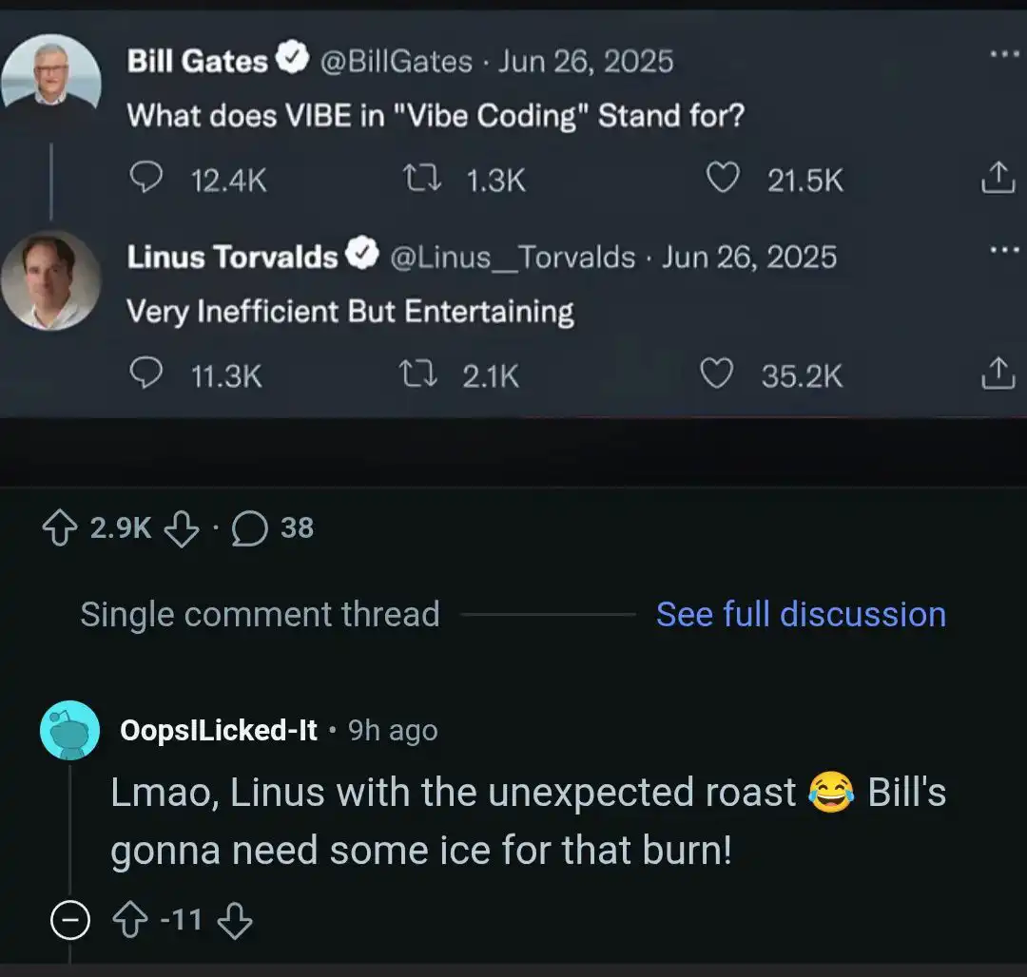Share Bill Gates' tweet via share icon

click(996, 178)
